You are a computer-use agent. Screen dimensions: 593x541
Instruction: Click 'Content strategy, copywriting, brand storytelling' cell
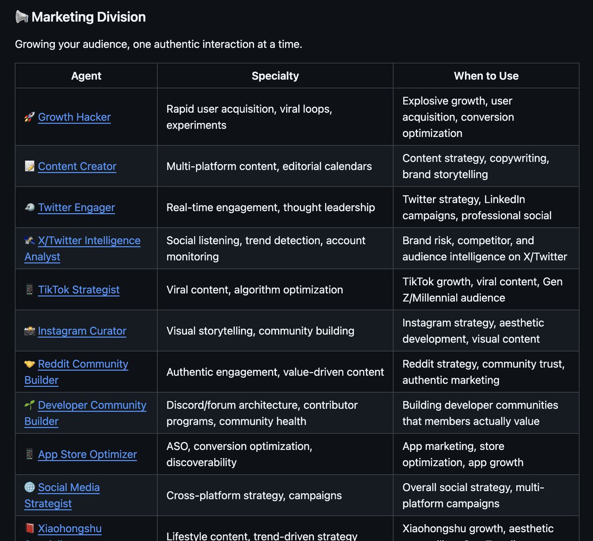(x=486, y=166)
